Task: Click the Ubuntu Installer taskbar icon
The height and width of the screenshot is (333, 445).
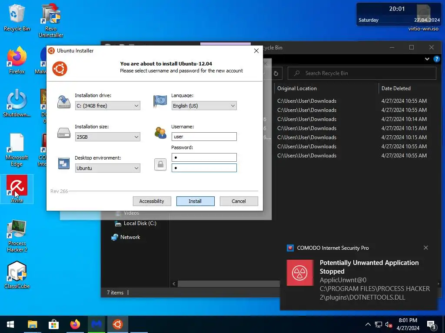Action: (x=118, y=324)
